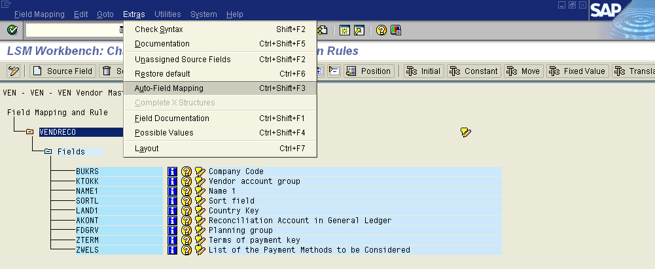Collapse the VENDRECO structure node
This screenshot has width=655, height=269.
[x=30, y=132]
